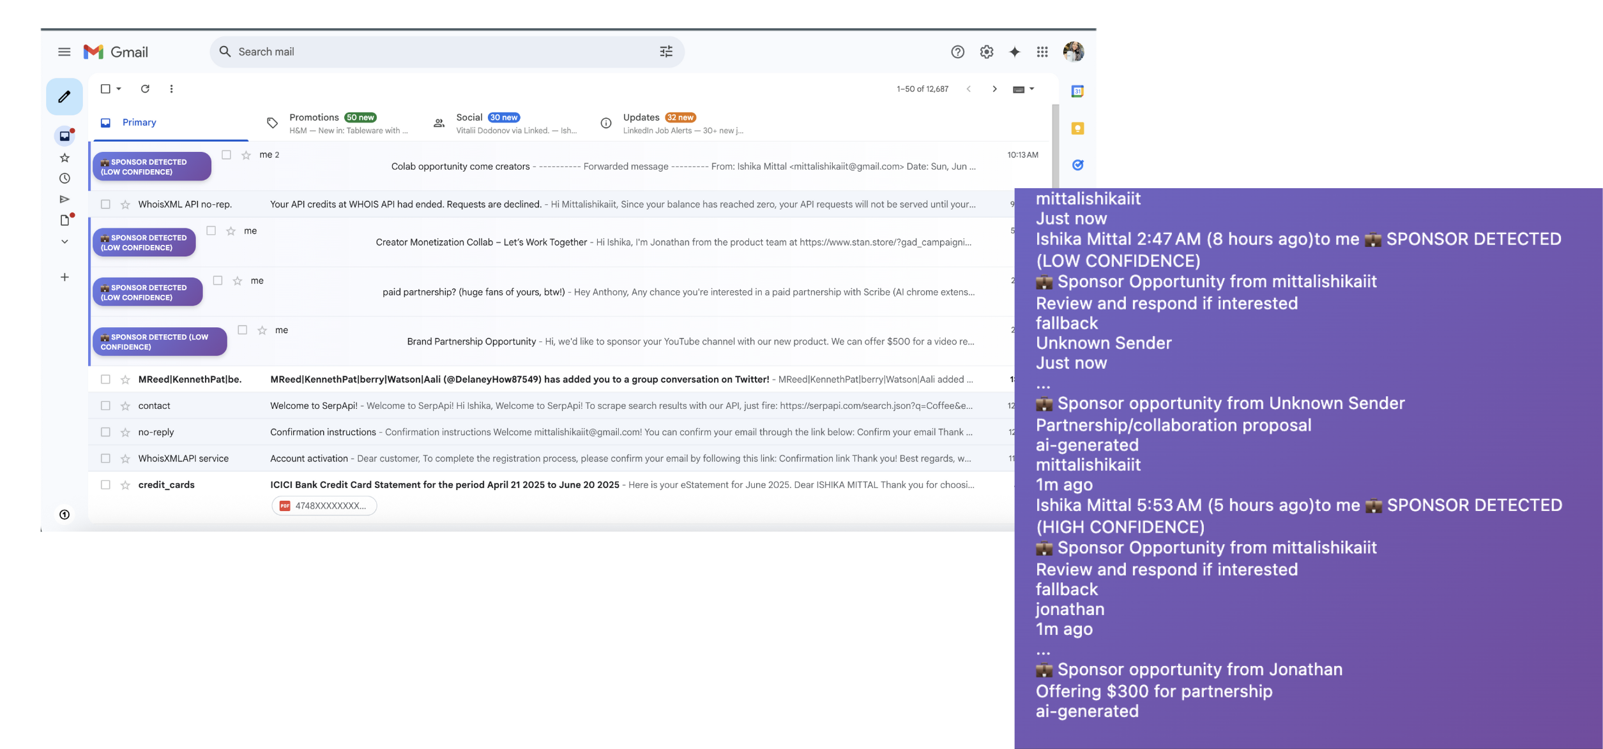Image resolution: width=1603 pixels, height=749 pixels.
Task: Expand the More labels chevron in sidebar
Action: (65, 242)
